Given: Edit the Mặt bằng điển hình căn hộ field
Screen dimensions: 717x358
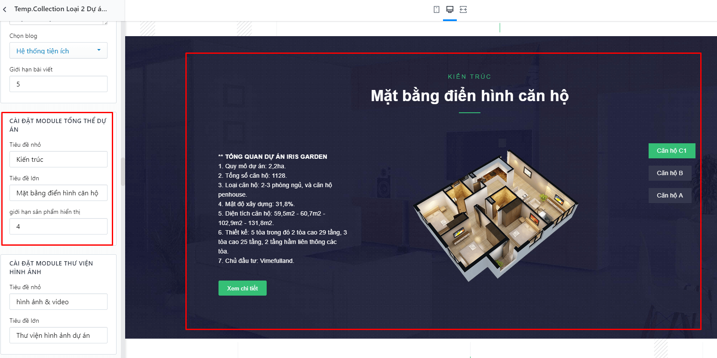Looking at the screenshot, I should 58,193.
